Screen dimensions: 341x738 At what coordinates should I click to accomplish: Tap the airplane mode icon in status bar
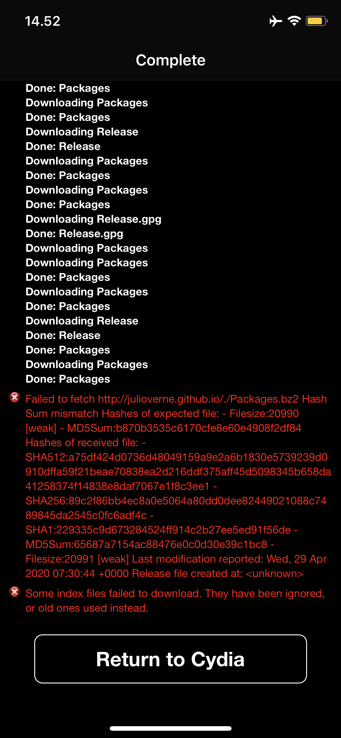click(x=276, y=21)
